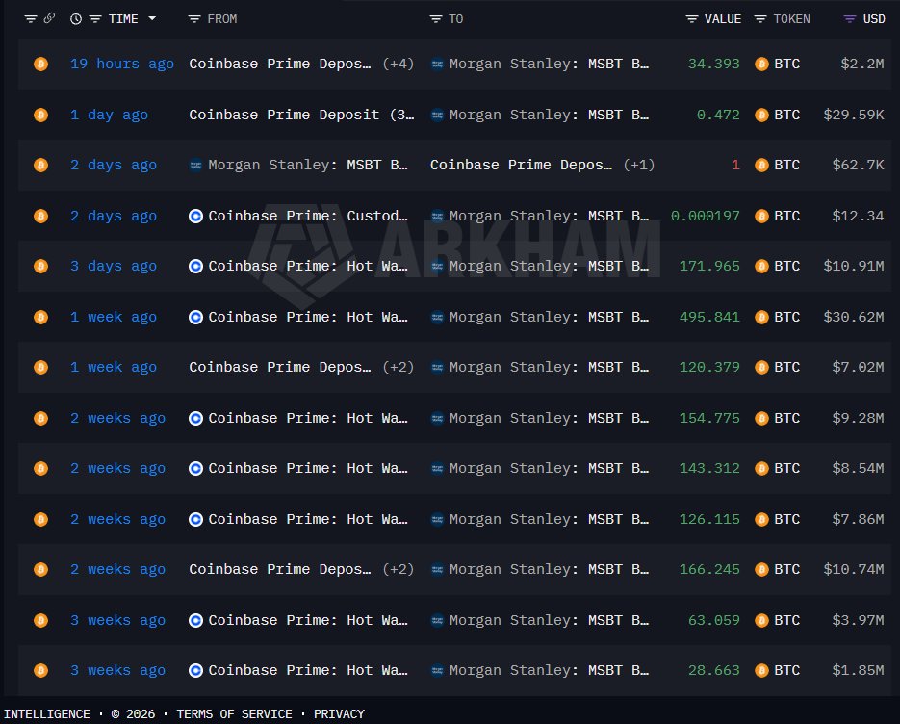Click the clock icon beside TIME
Screen dimensions: 900x724
tap(76, 19)
